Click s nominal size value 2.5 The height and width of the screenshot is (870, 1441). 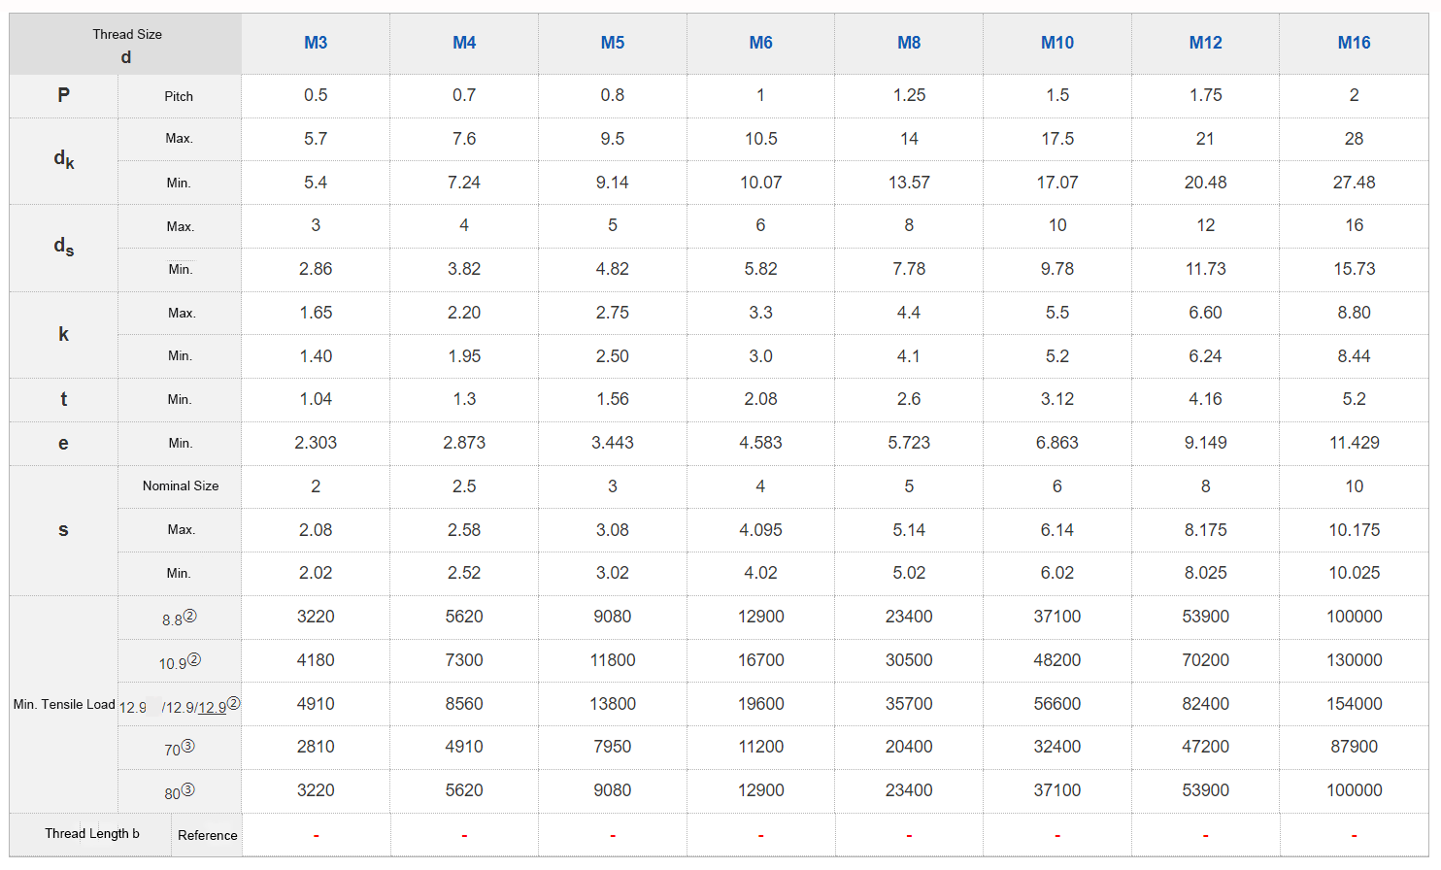(464, 486)
